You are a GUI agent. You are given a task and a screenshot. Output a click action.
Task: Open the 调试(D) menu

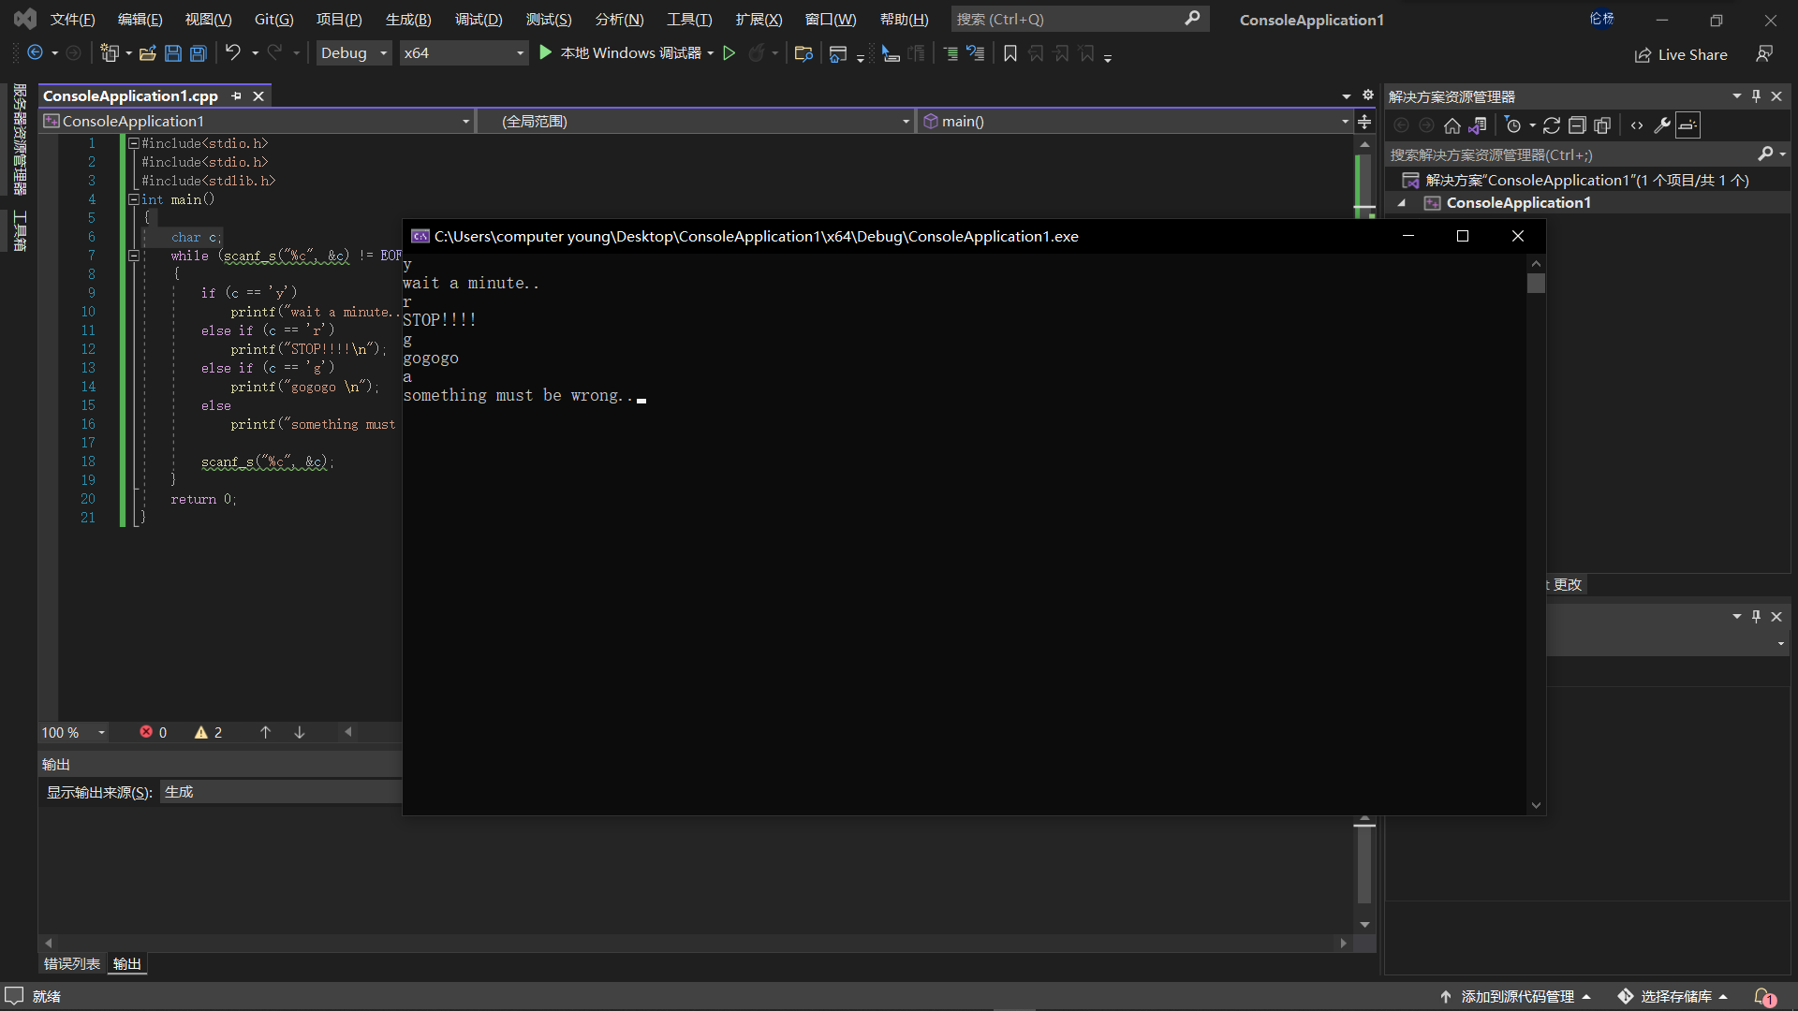pos(479,19)
